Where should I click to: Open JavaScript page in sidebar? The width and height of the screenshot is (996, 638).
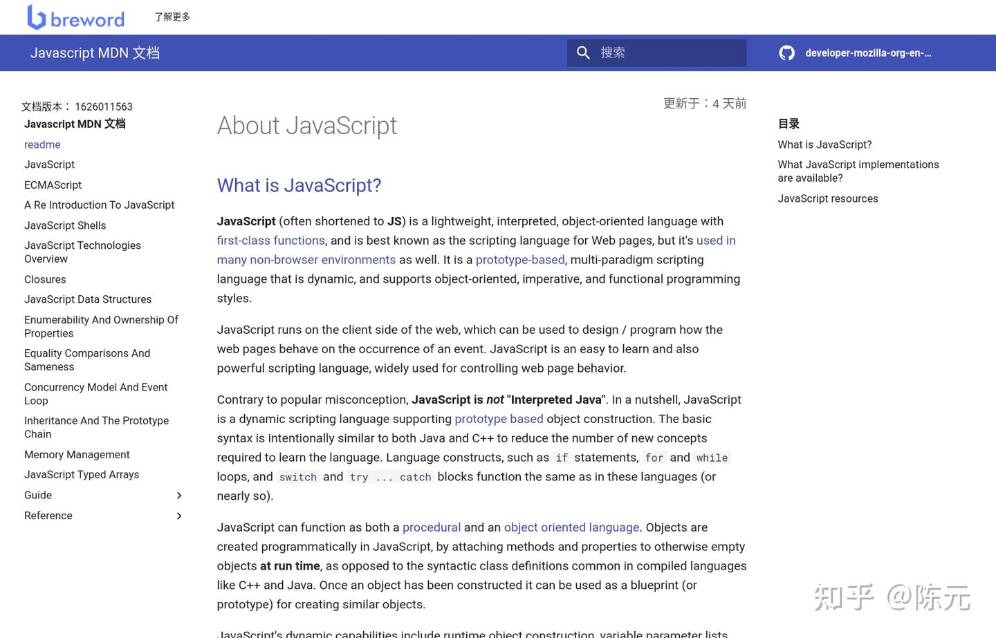49,165
